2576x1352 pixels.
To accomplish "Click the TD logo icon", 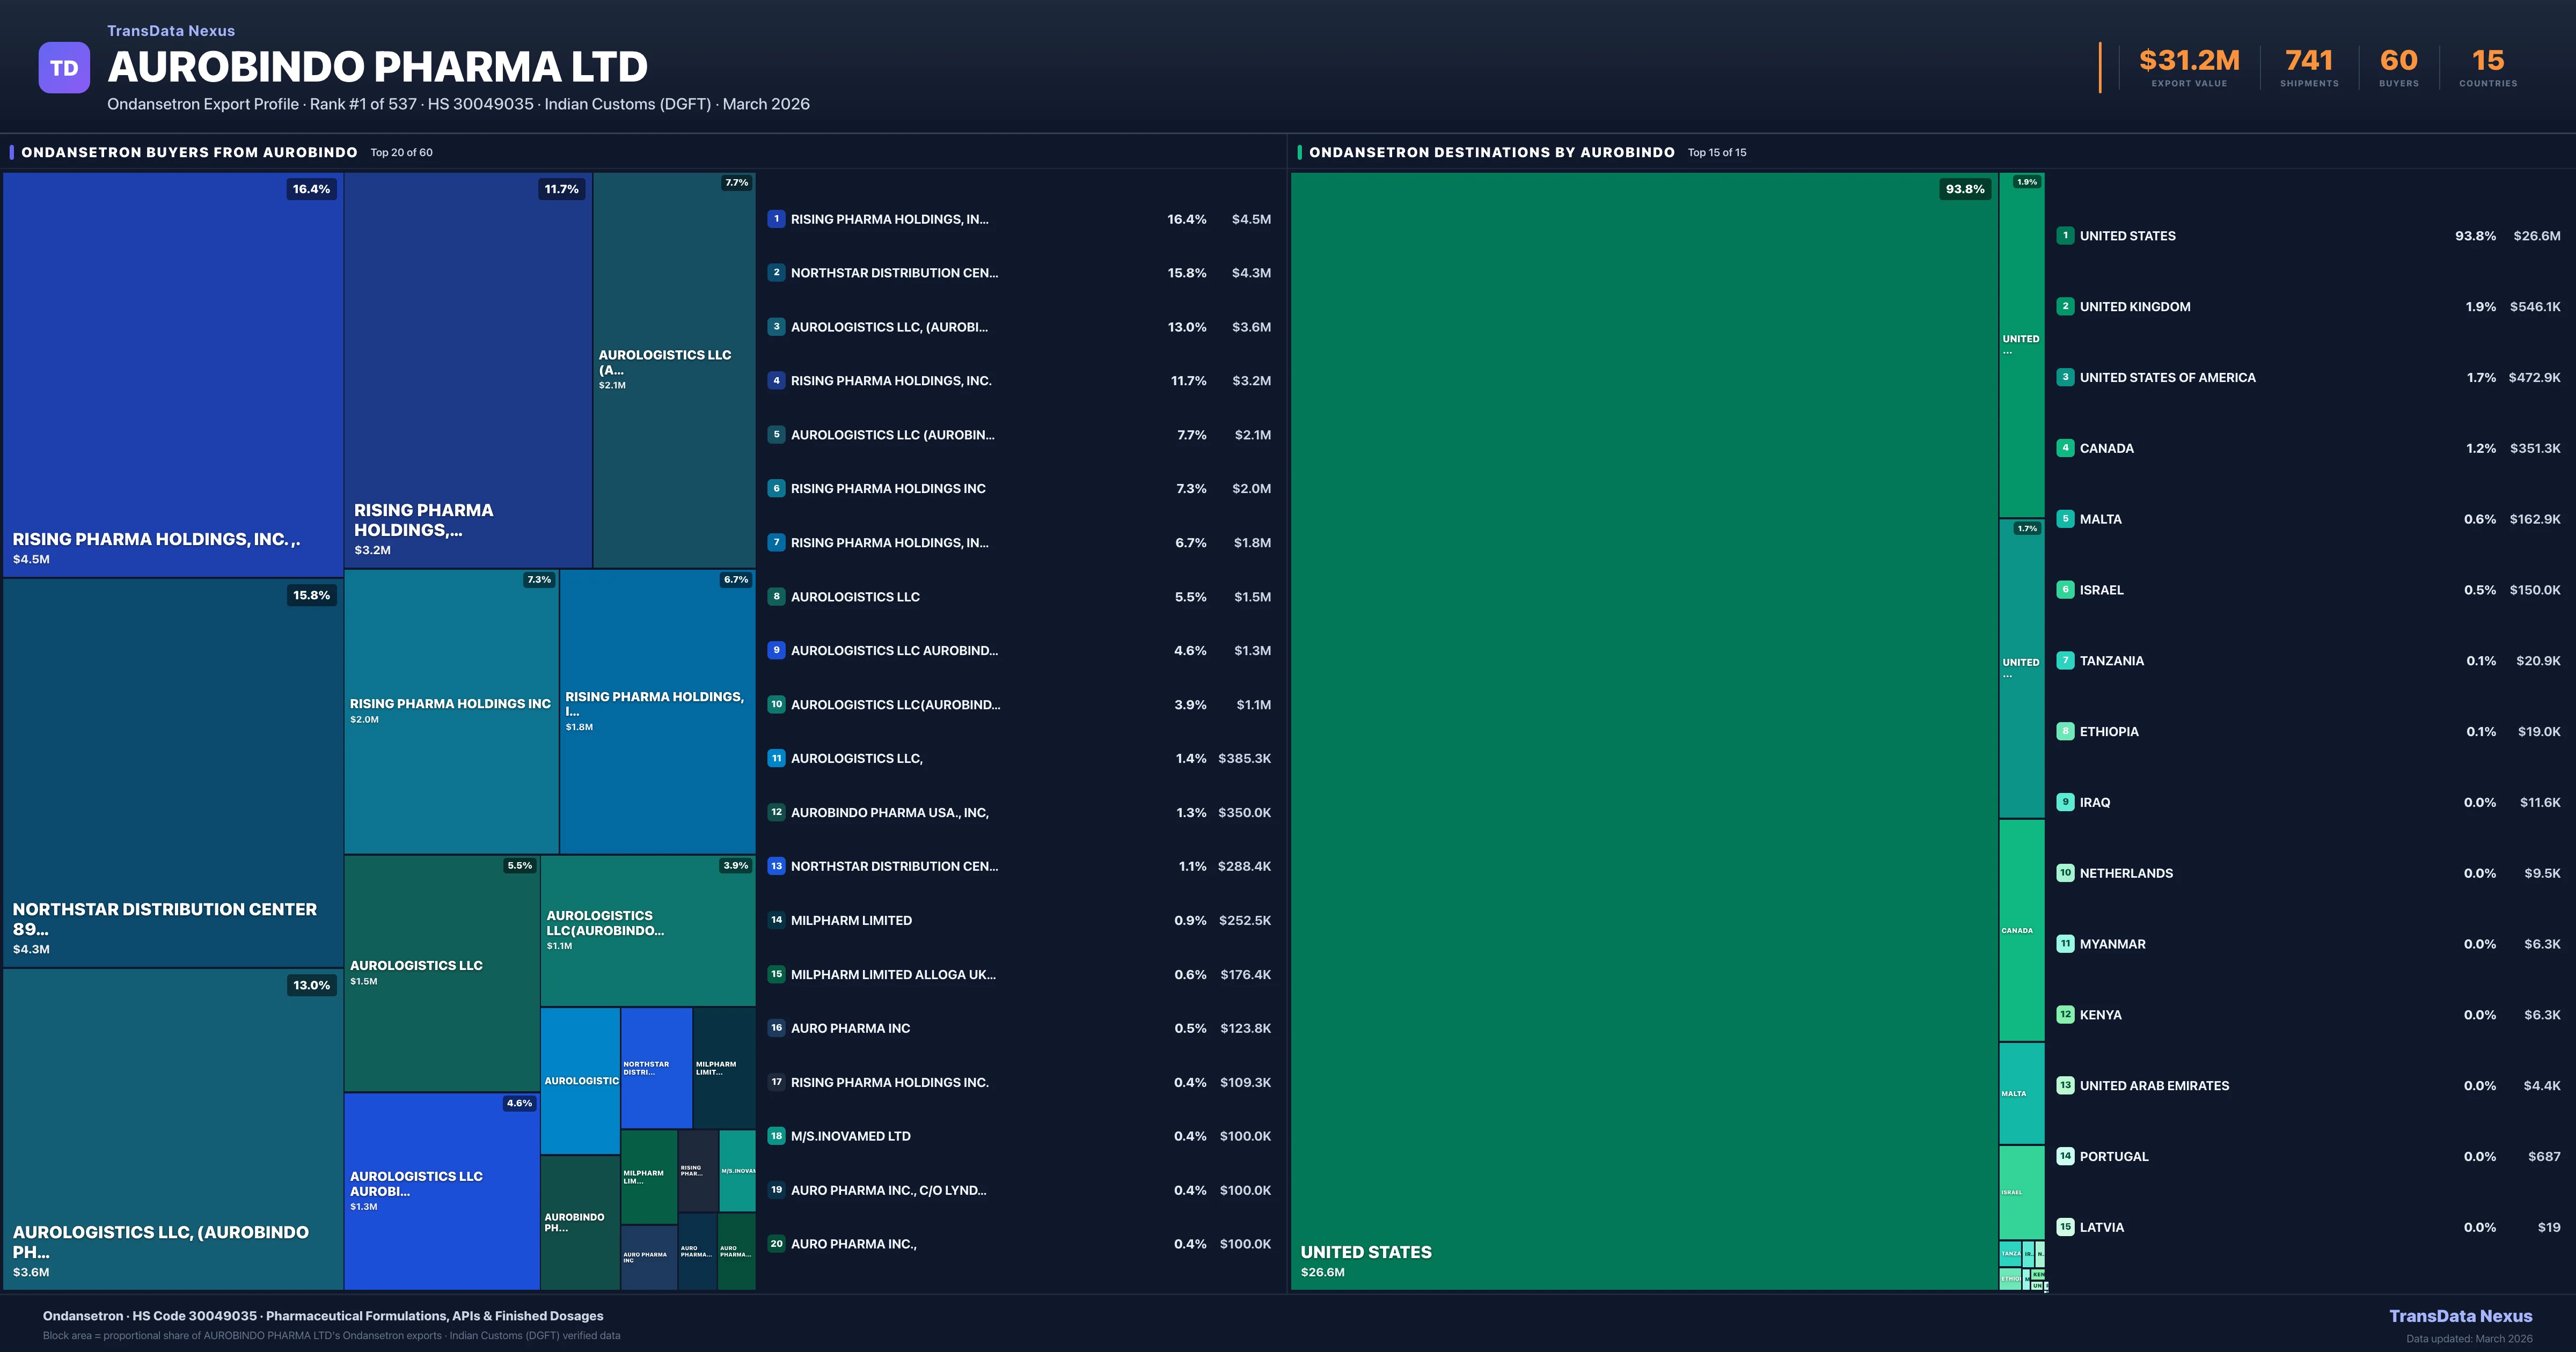I will tap(64, 68).
